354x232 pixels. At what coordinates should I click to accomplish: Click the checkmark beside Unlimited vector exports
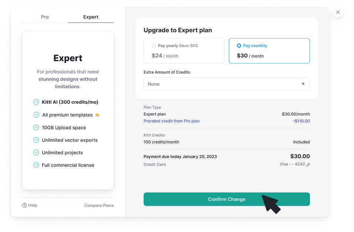[36, 140]
